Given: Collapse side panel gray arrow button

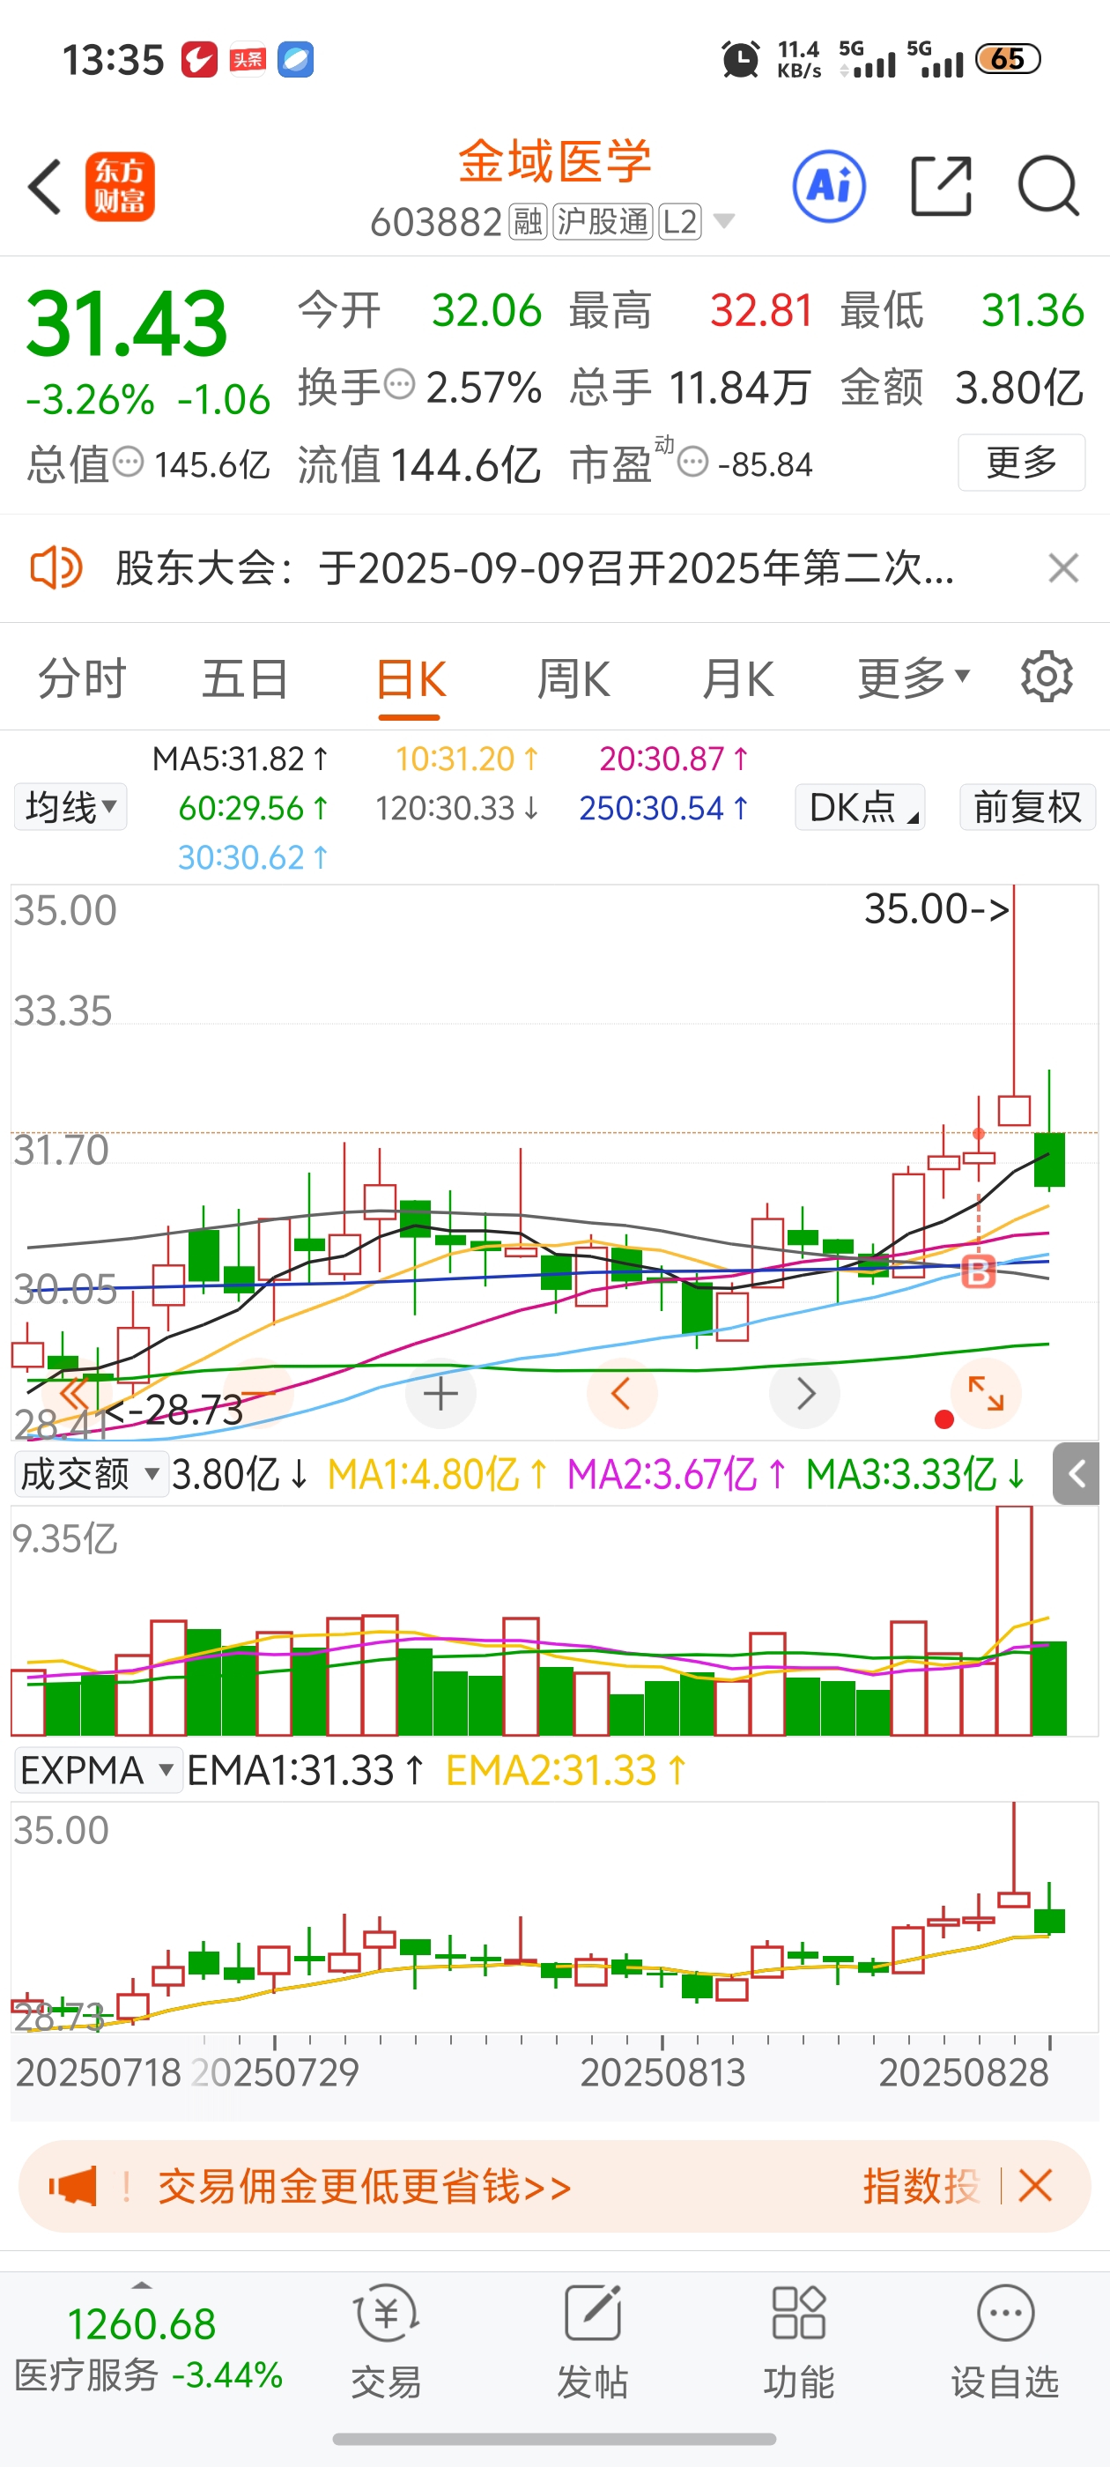Looking at the screenshot, I should (1076, 1474).
